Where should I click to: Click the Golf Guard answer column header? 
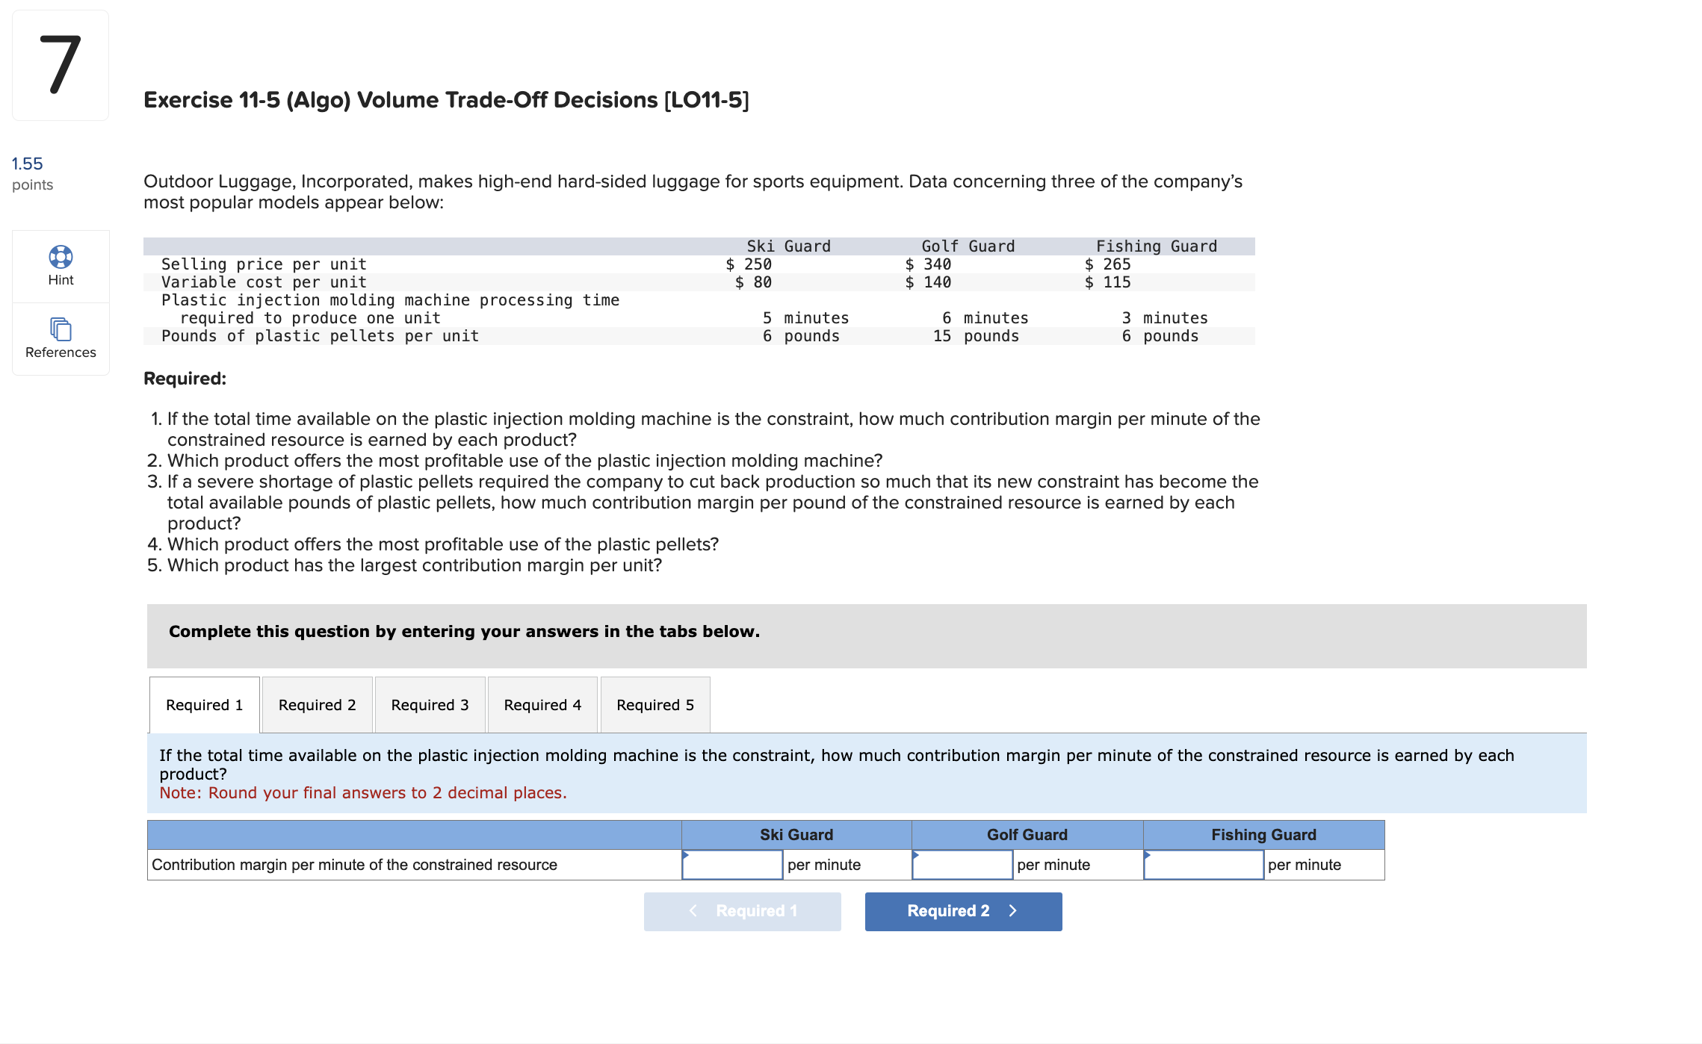pyautogui.click(x=1027, y=835)
